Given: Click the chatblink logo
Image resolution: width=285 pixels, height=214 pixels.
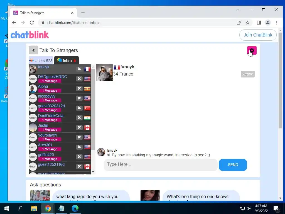Looking at the screenshot, I should pos(30,35).
